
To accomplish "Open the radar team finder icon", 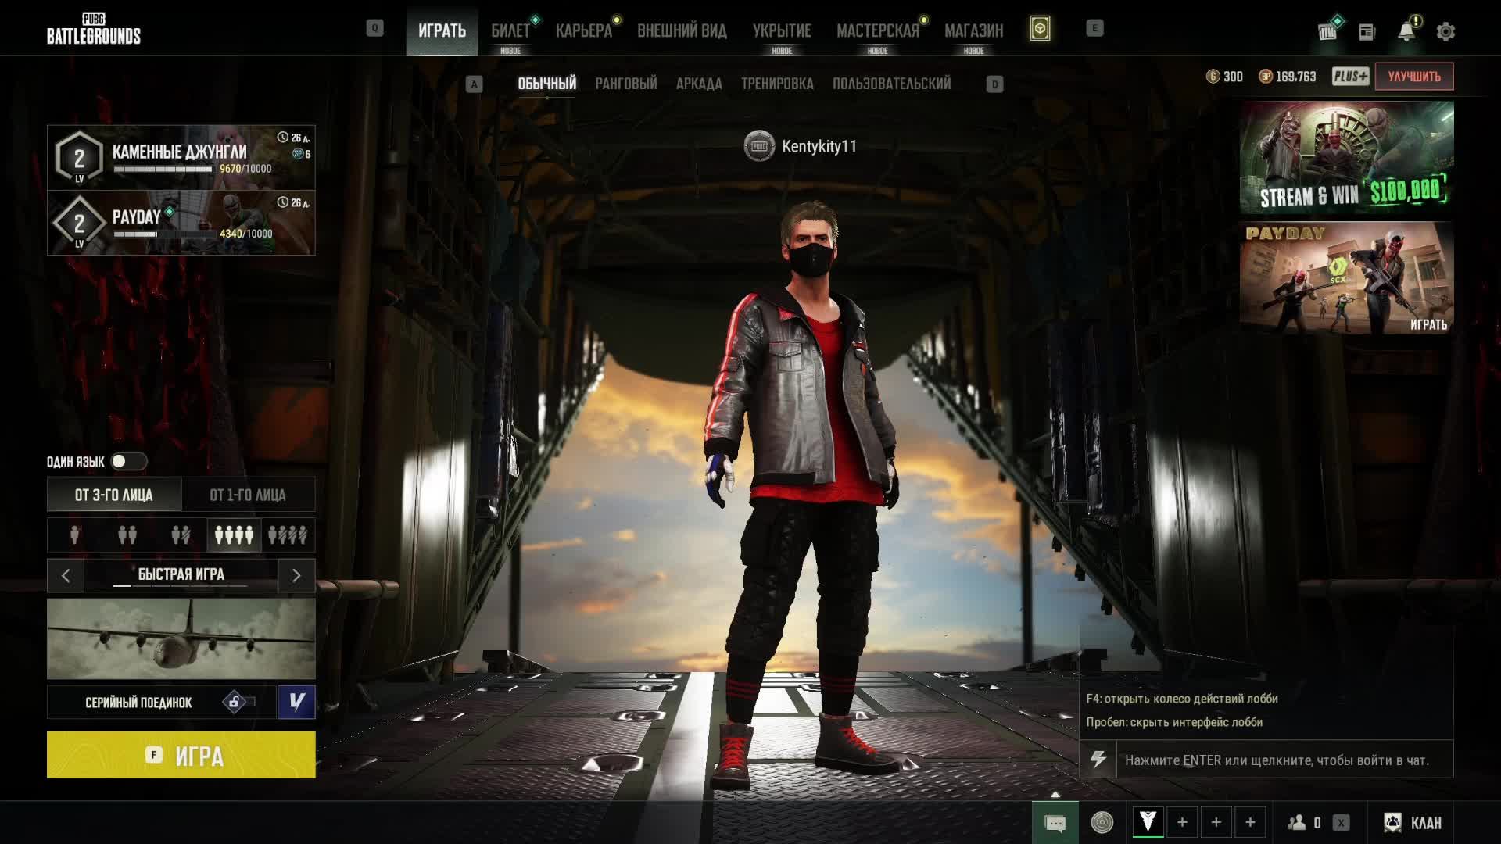I will coord(1102,822).
